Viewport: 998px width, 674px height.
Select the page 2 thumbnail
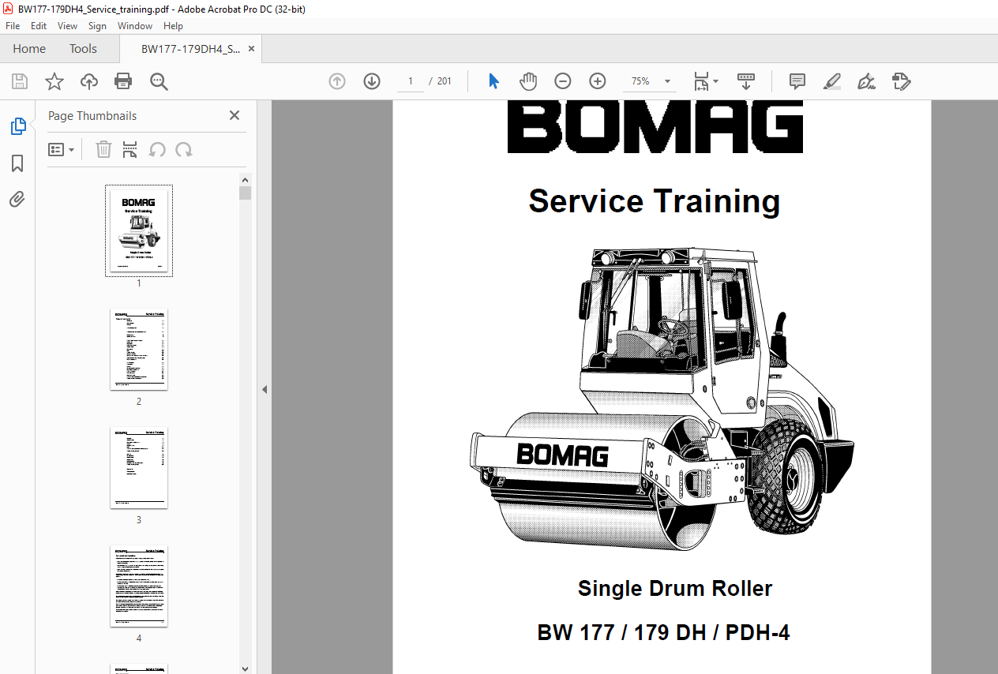tap(139, 350)
